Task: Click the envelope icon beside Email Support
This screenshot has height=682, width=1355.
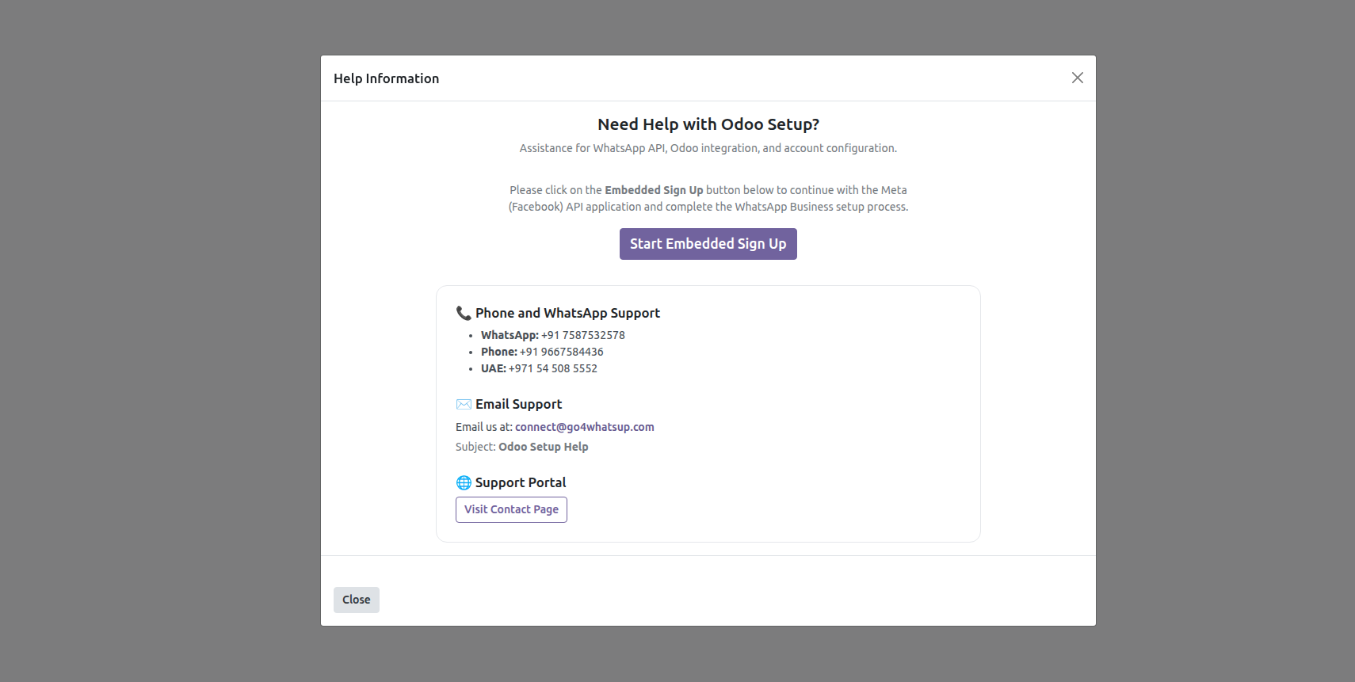Action: click(464, 404)
